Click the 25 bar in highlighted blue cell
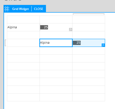Image resolution: width=115 pixels, height=109 pixels. [77, 43]
